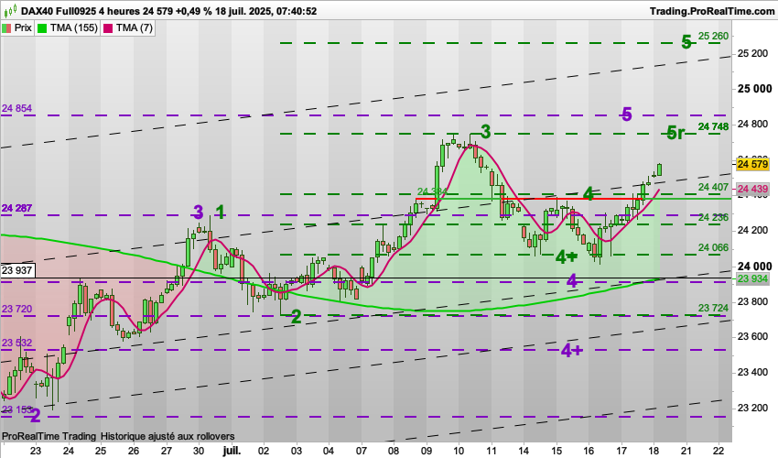This screenshot has width=778, height=458.
Task: Click the 25 000 price axis label
Action: tap(754, 89)
